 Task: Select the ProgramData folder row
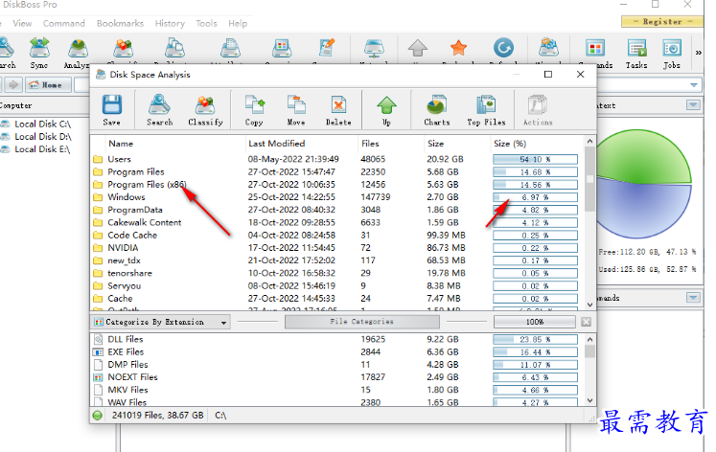337,210
